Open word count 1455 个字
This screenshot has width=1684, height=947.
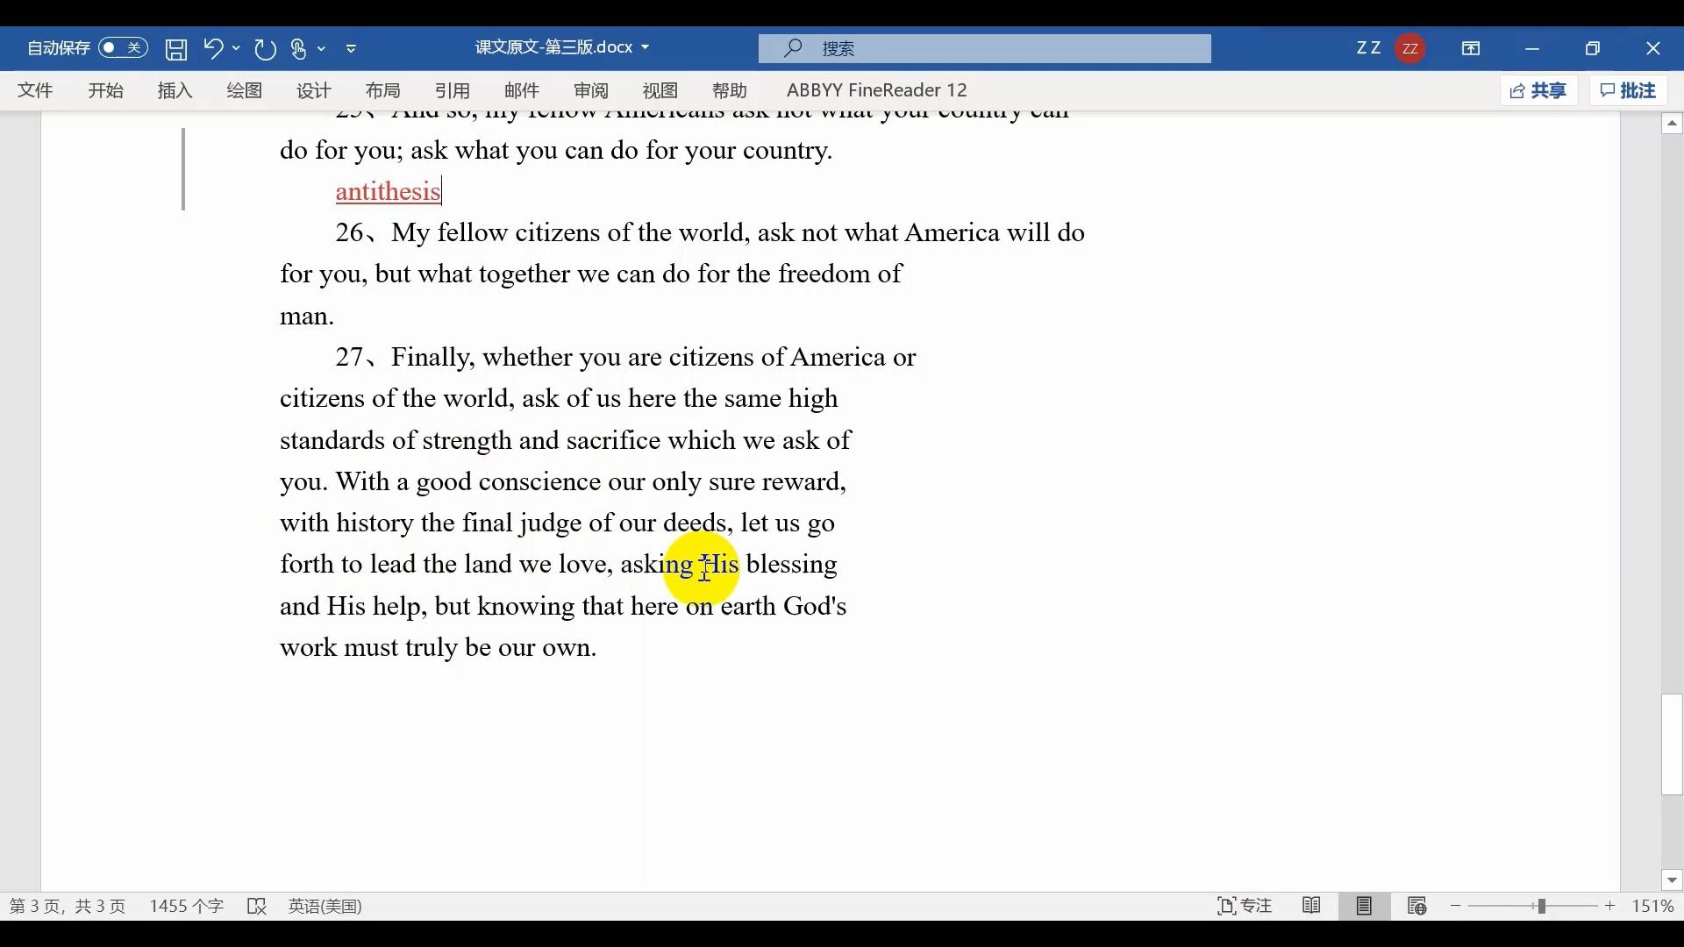coord(187,907)
